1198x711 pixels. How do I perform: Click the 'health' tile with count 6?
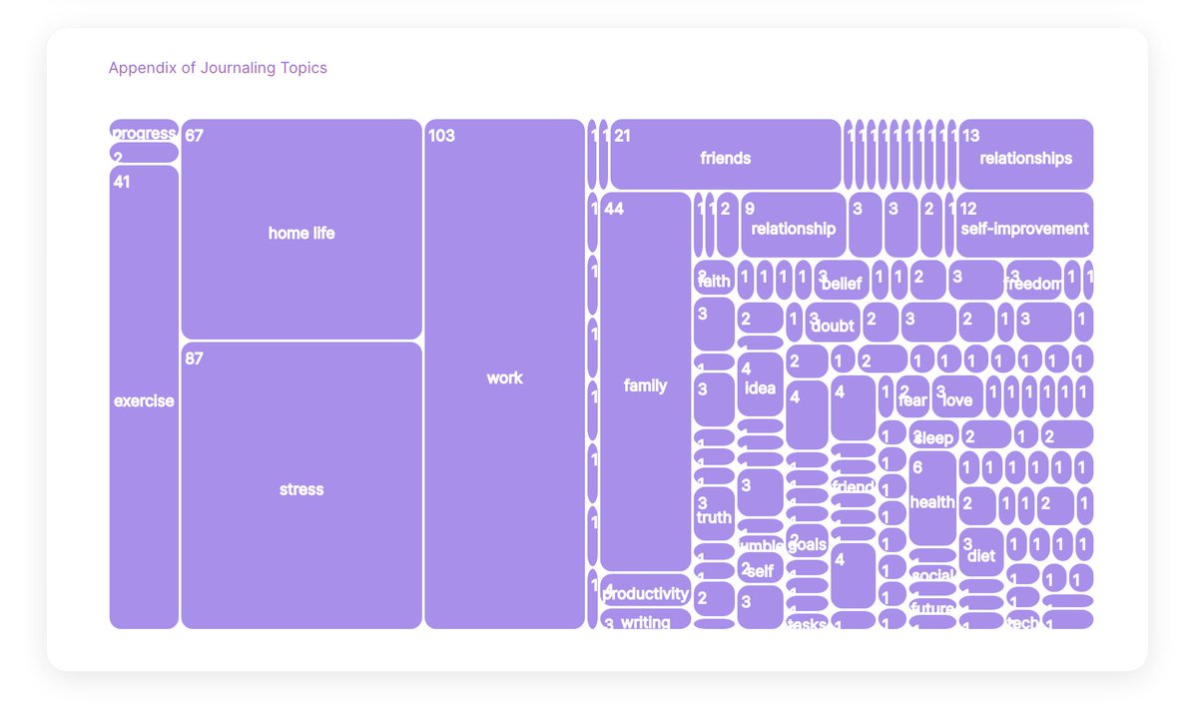click(932, 498)
